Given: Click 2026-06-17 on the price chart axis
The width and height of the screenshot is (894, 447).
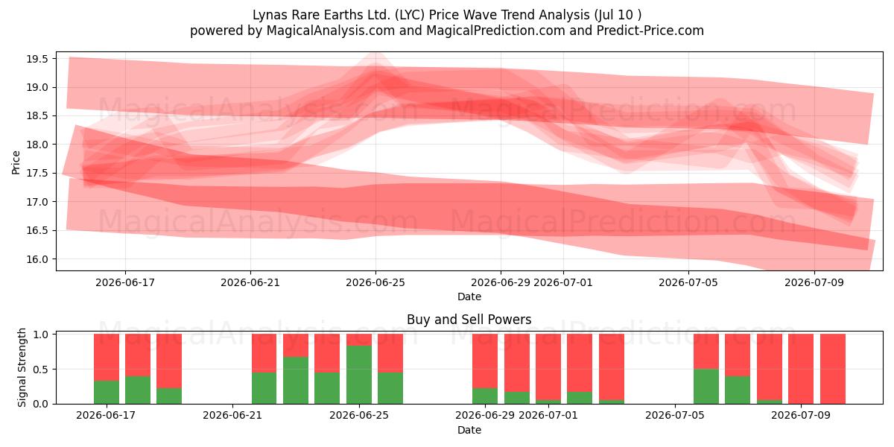Looking at the screenshot, I should point(124,282).
